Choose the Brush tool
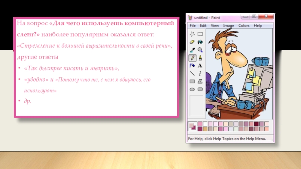 (x=200, y=58)
